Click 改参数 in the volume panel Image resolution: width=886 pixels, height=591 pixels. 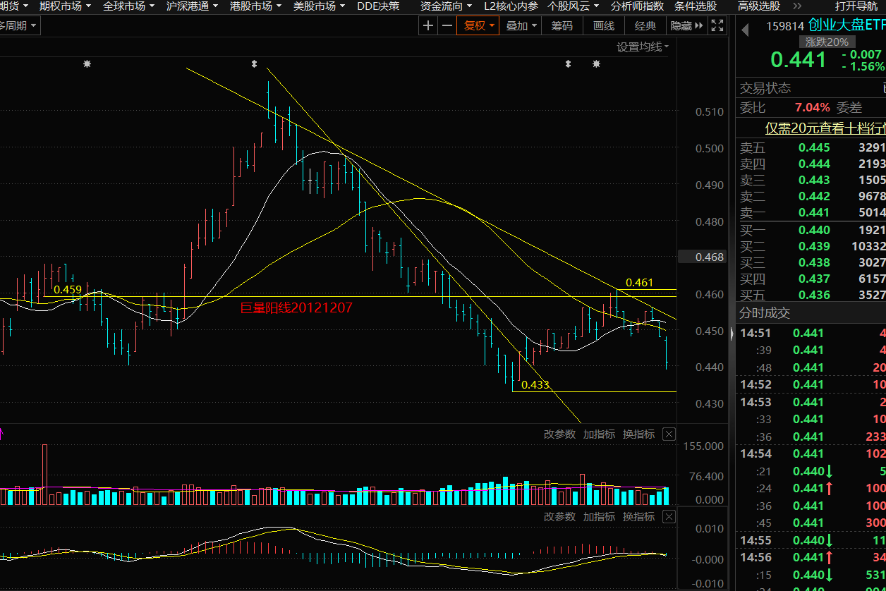click(x=559, y=434)
